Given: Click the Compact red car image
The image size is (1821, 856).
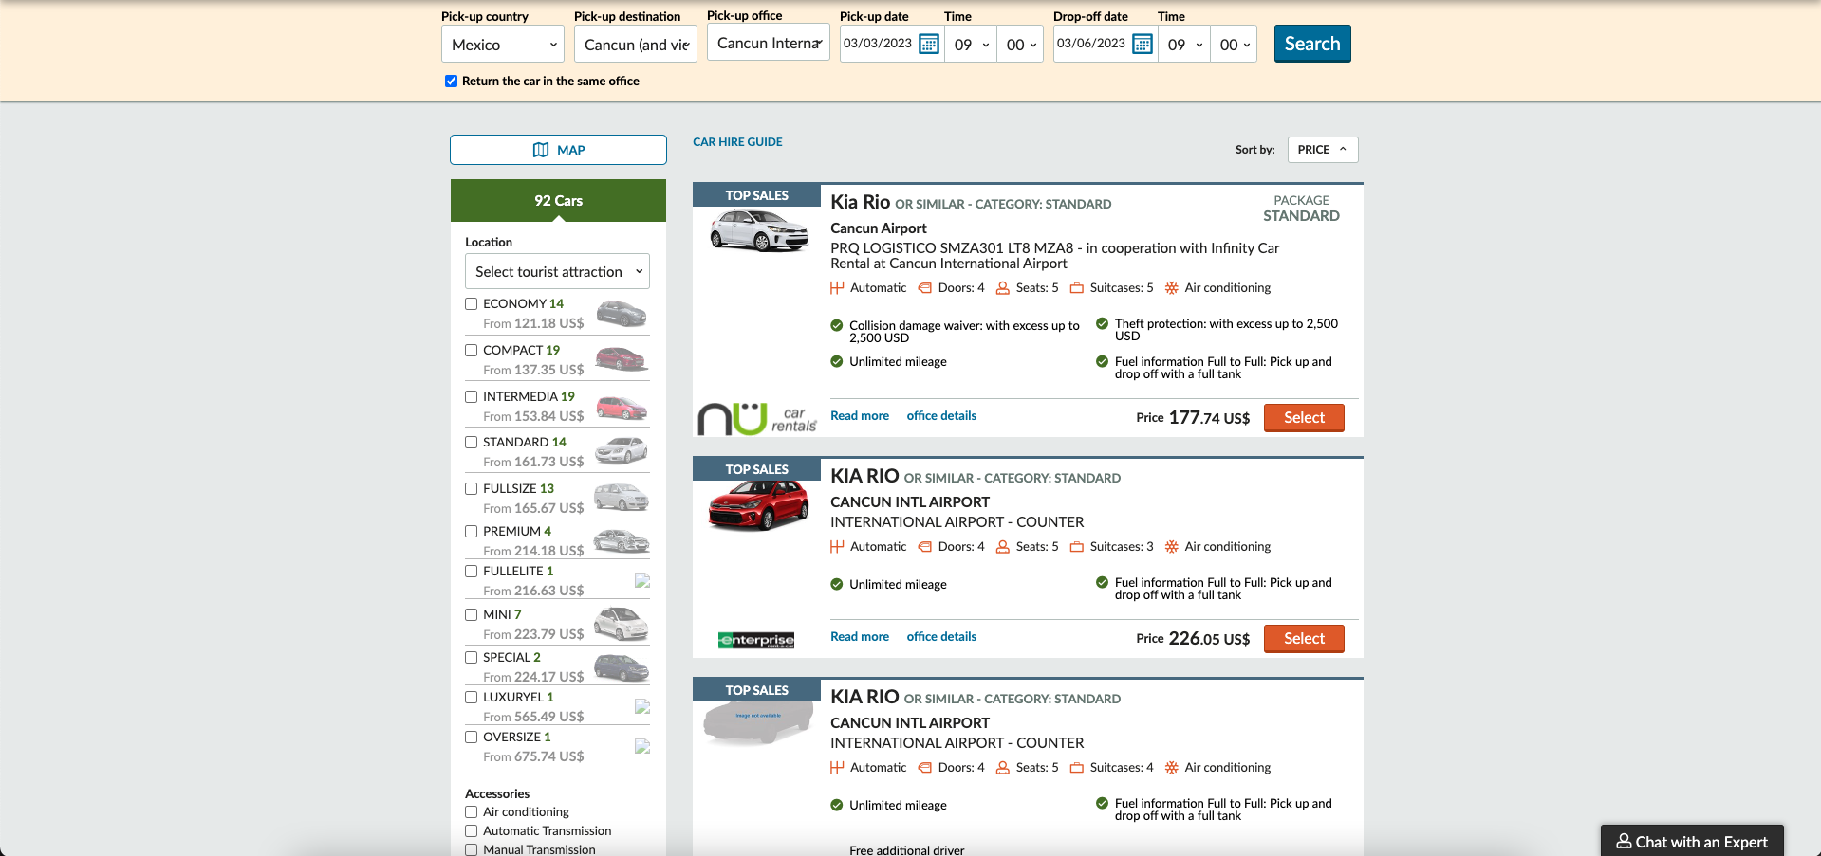Looking at the screenshot, I should [x=622, y=359].
